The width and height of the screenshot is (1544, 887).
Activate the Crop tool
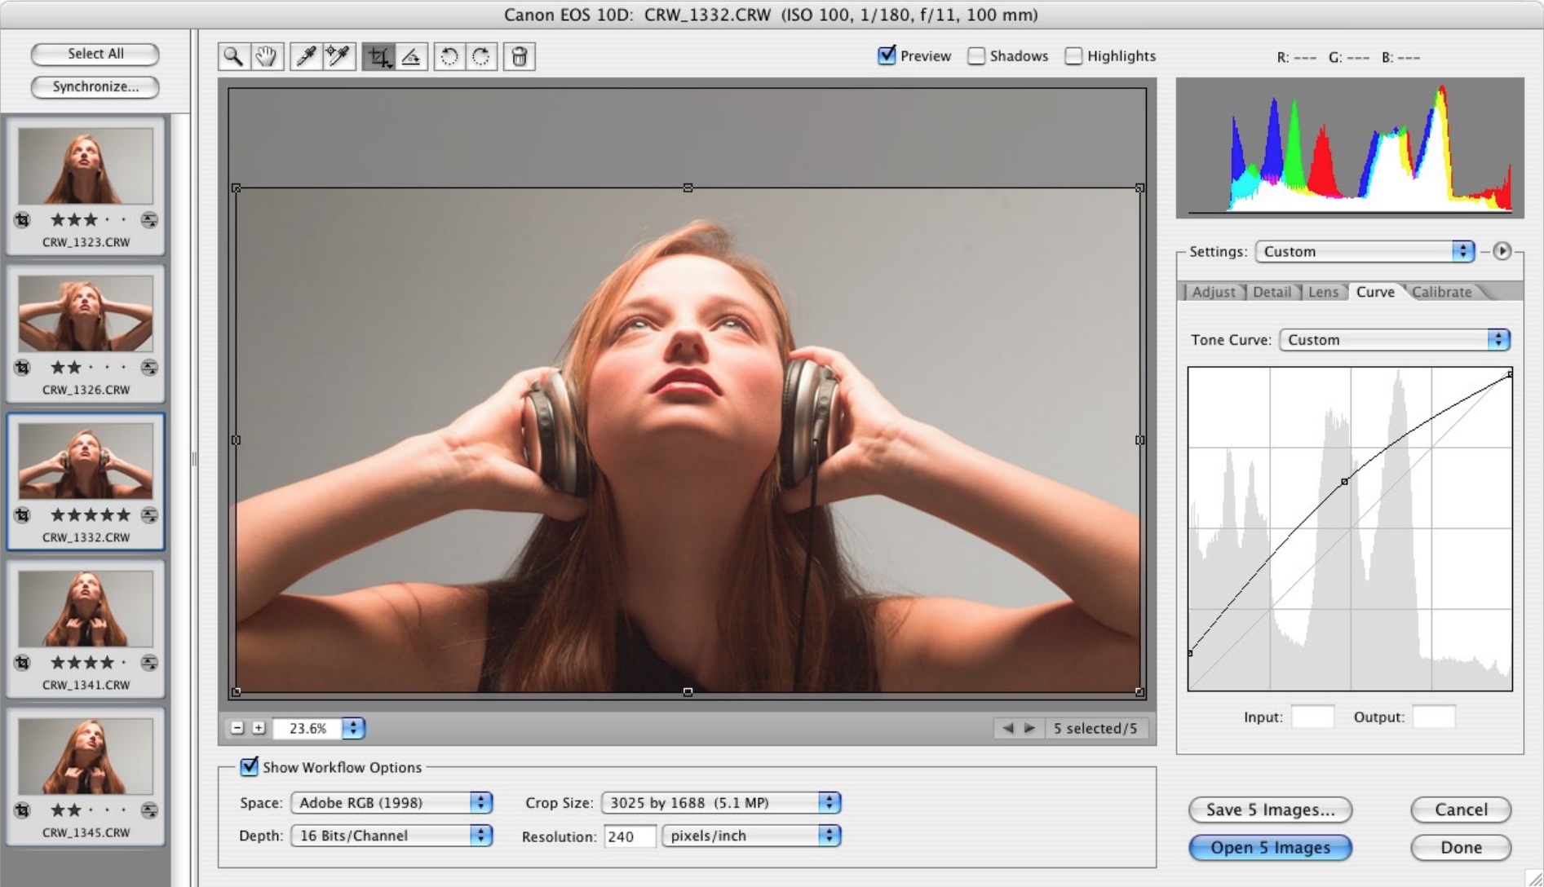click(378, 56)
